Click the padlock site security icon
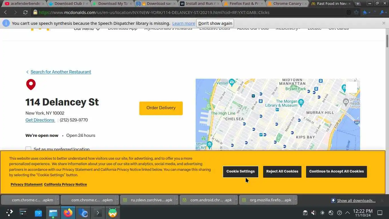This screenshot has width=389, height=219. coord(35,12)
